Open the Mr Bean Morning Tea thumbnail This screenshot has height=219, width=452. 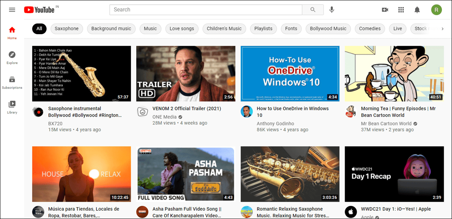394,74
